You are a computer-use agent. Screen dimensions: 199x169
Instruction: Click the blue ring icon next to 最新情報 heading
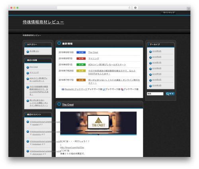(59, 43)
